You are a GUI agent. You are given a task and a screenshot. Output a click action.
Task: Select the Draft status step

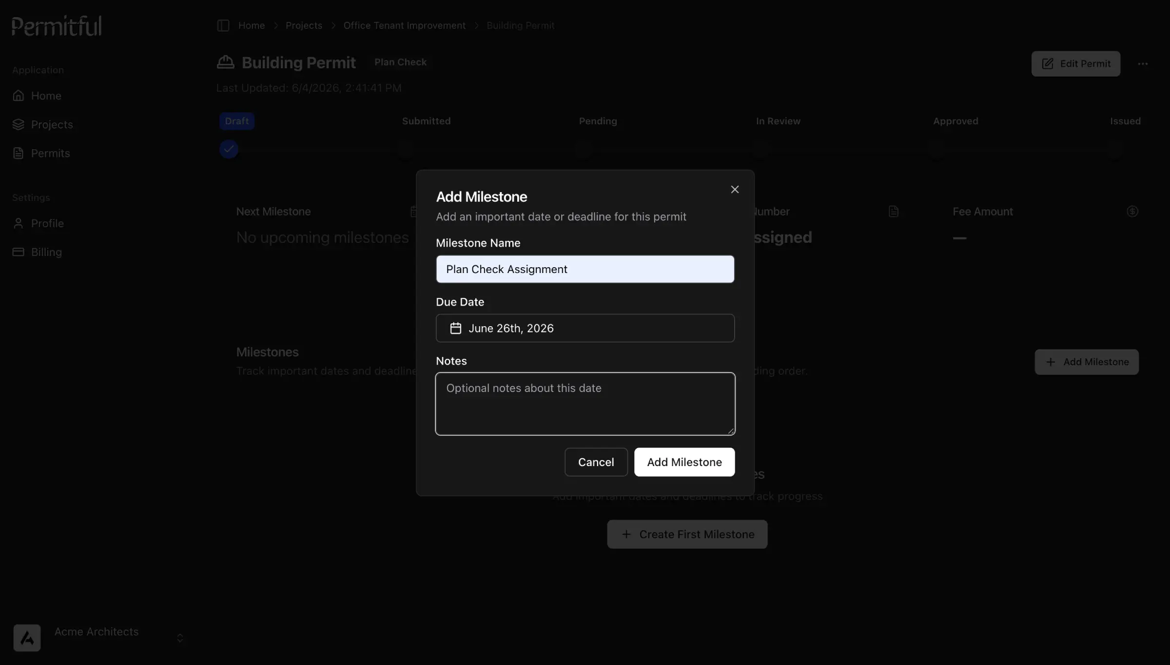pos(236,121)
